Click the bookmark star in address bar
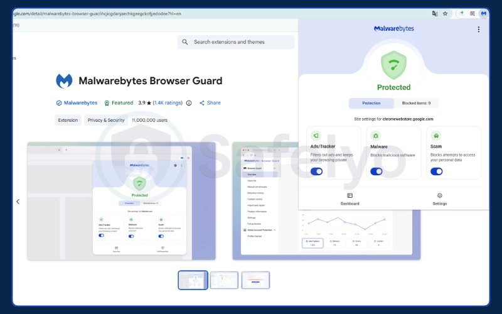Screen dimensions: 502x314 [445, 13]
